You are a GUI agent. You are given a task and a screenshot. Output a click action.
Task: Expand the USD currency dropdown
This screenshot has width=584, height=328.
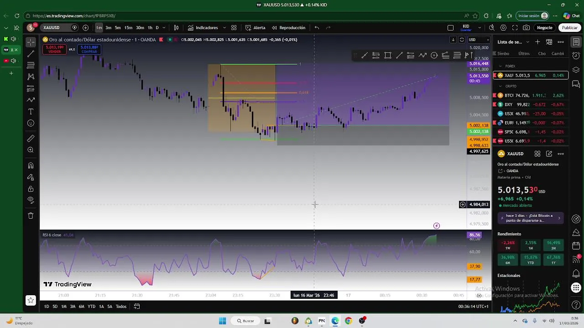pos(479,40)
